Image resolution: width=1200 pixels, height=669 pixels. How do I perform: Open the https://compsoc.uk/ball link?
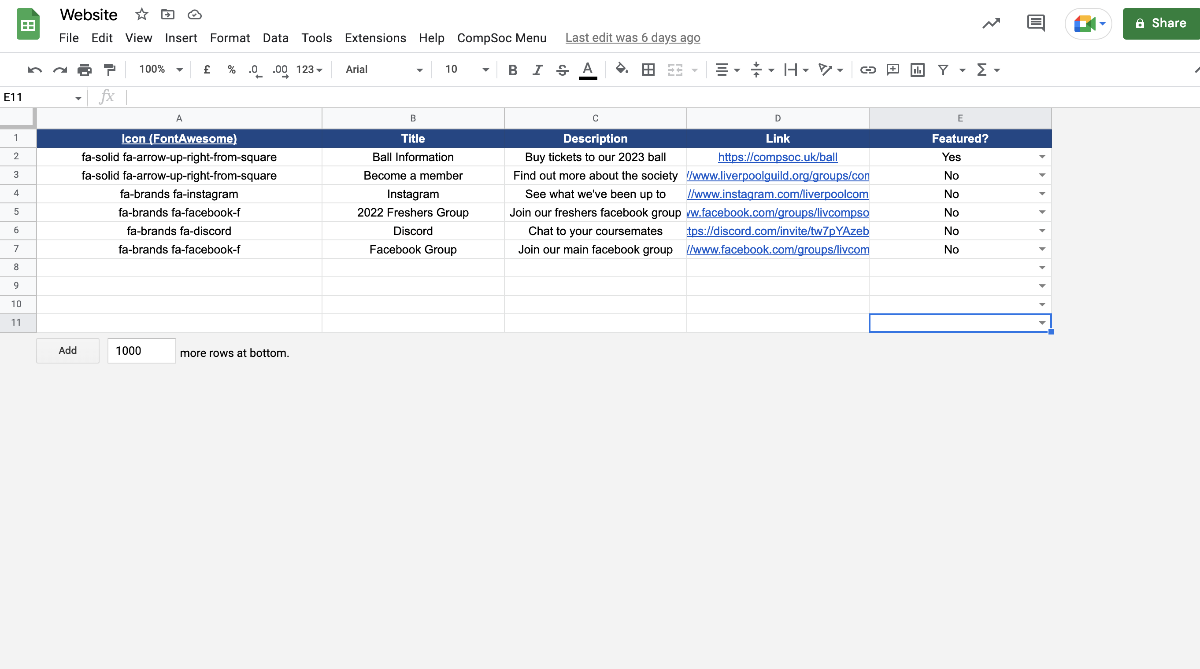point(778,157)
